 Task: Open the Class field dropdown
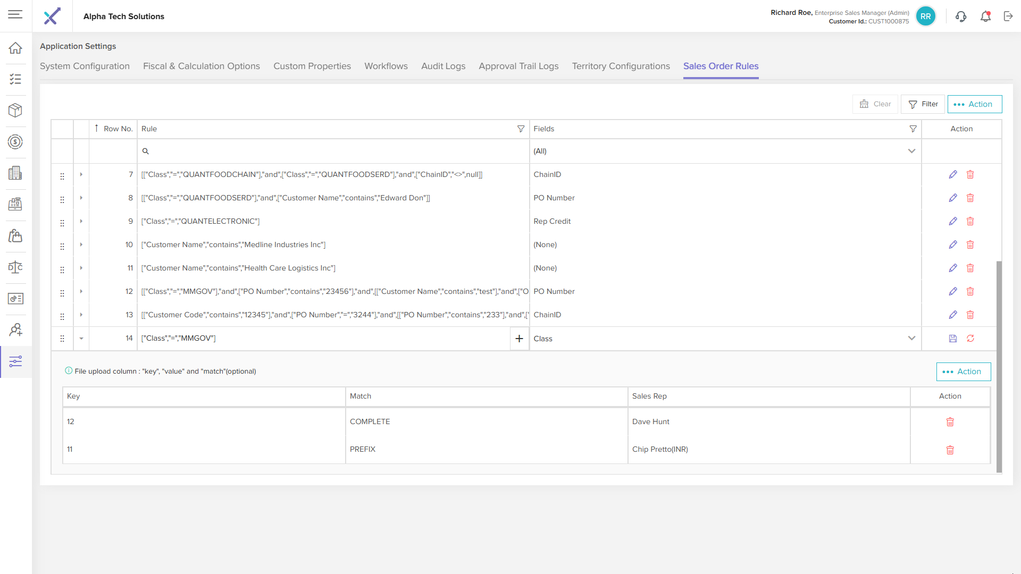[911, 339]
